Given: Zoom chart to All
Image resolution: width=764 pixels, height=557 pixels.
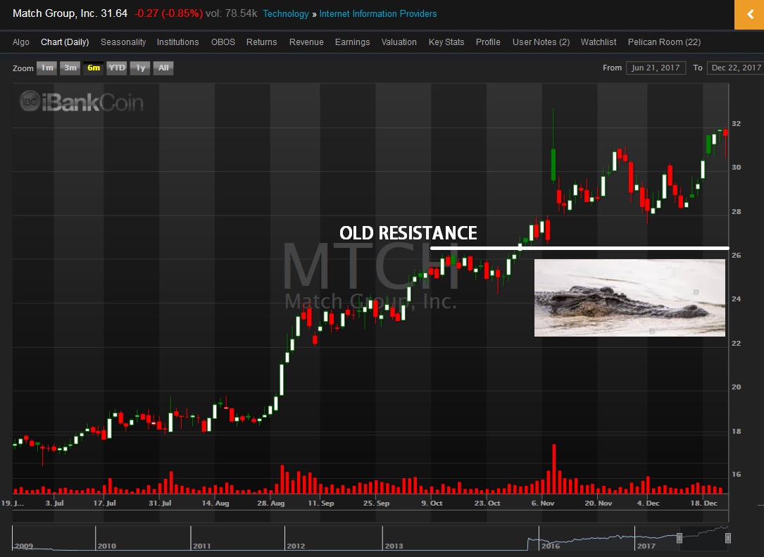Looking at the screenshot, I should [x=163, y=68].
